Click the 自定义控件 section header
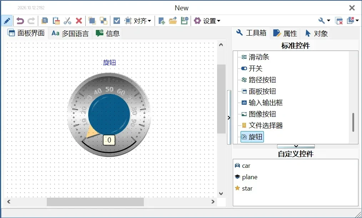Viewport: 362px width, 218px height. pos(296,154)
